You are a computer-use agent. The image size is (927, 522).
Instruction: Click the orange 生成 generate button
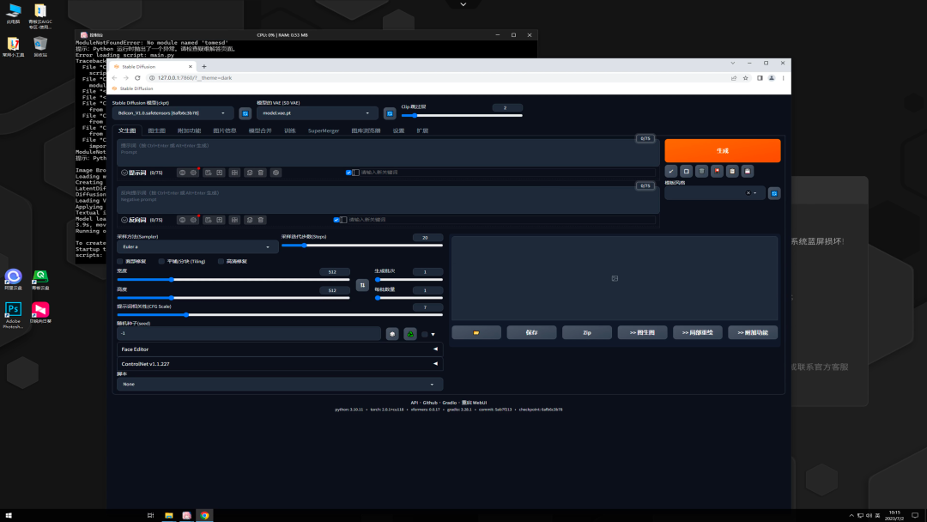[x=723, y=151]
